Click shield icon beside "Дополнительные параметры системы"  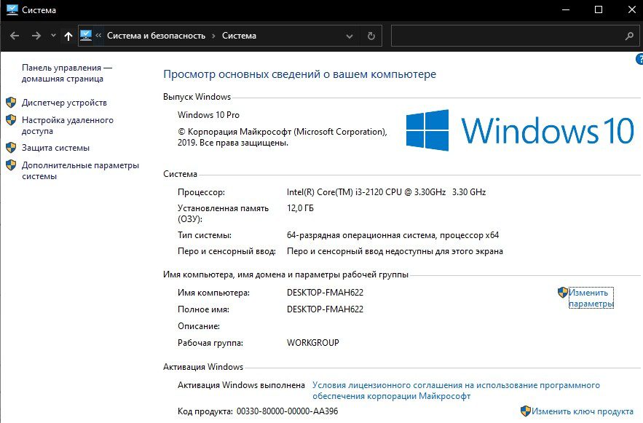coord(11,165)
